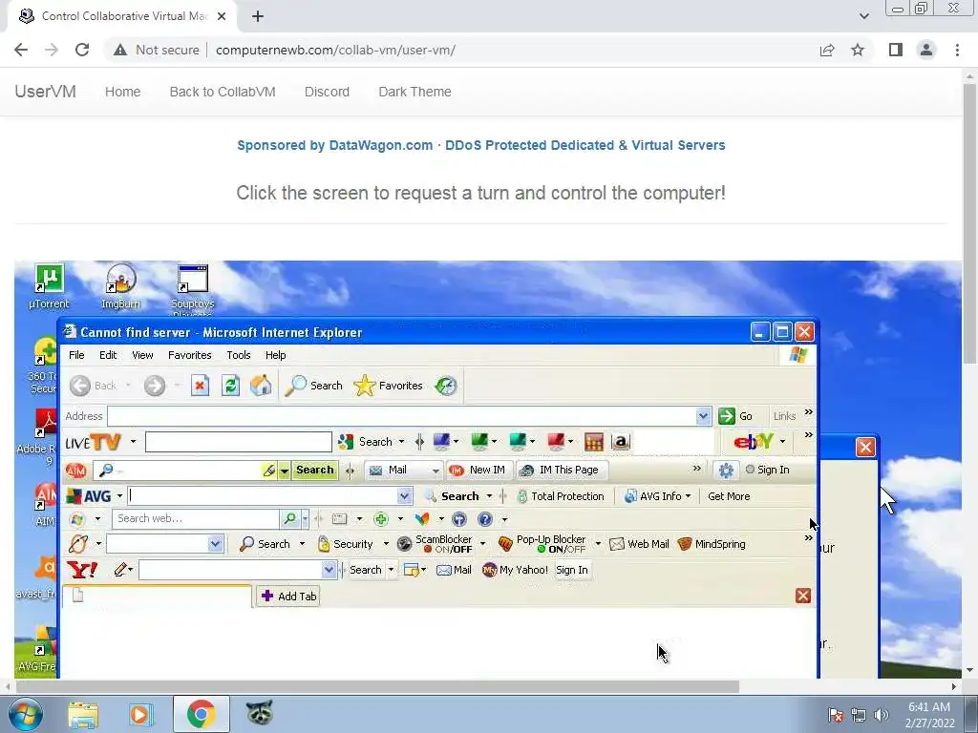Screen dimensions: 978x733
Task: Click the raccoon taskbar icon
Action: click(260, 713)
